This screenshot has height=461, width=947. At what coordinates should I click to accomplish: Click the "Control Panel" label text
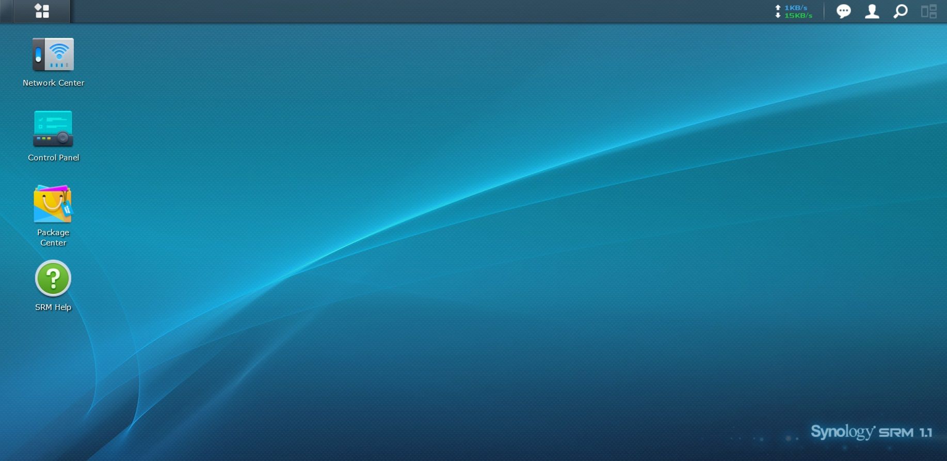pos(53,157)
